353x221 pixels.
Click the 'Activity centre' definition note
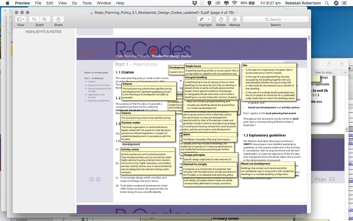[x=148, y=161]
